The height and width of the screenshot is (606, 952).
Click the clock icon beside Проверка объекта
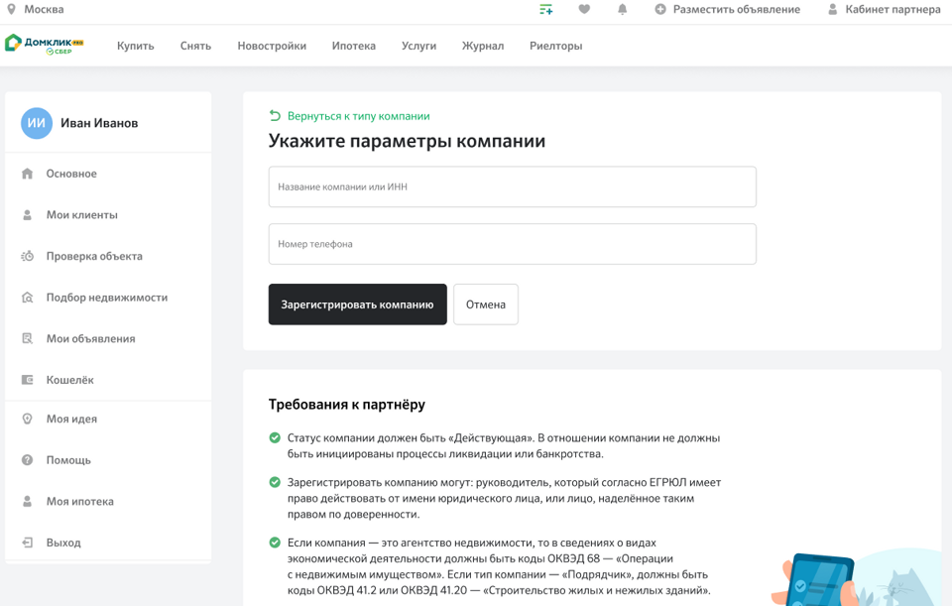coord(28,256)
